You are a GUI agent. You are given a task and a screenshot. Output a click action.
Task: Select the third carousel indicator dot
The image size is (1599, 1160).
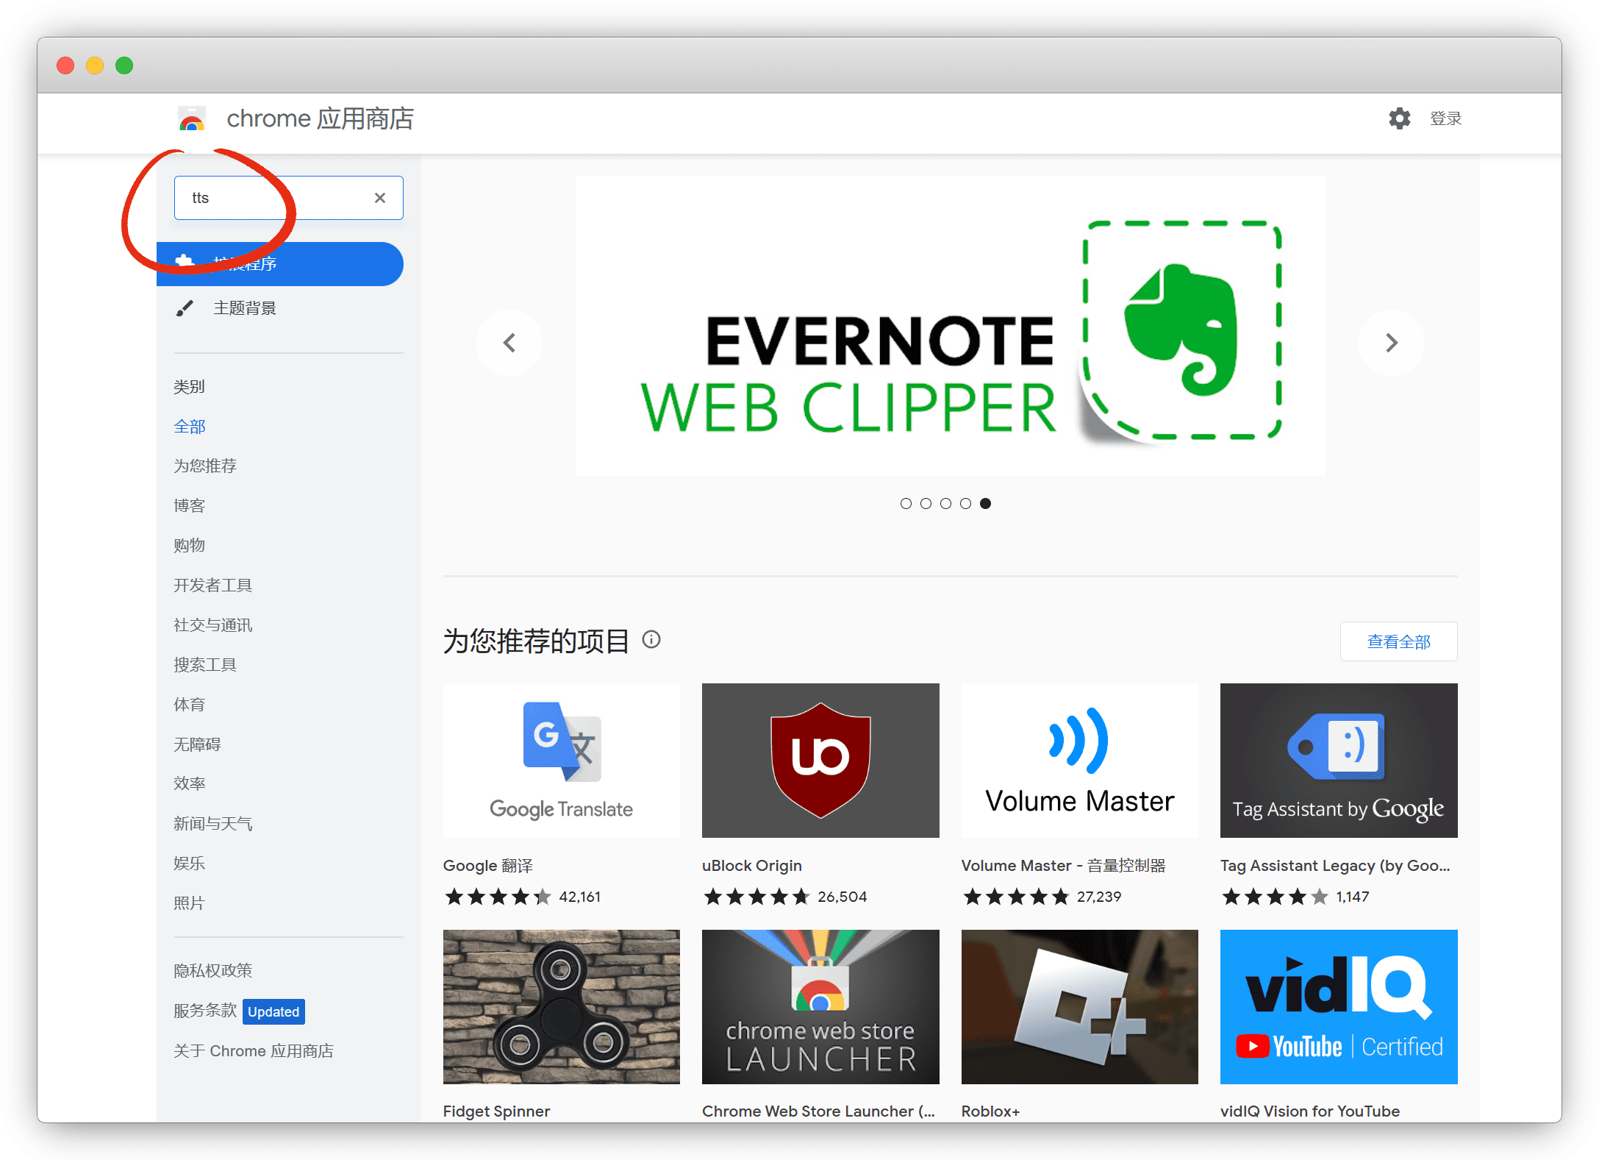point(945,504)
